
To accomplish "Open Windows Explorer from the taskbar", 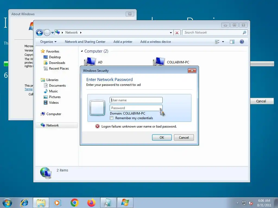I will pos(41,203).
